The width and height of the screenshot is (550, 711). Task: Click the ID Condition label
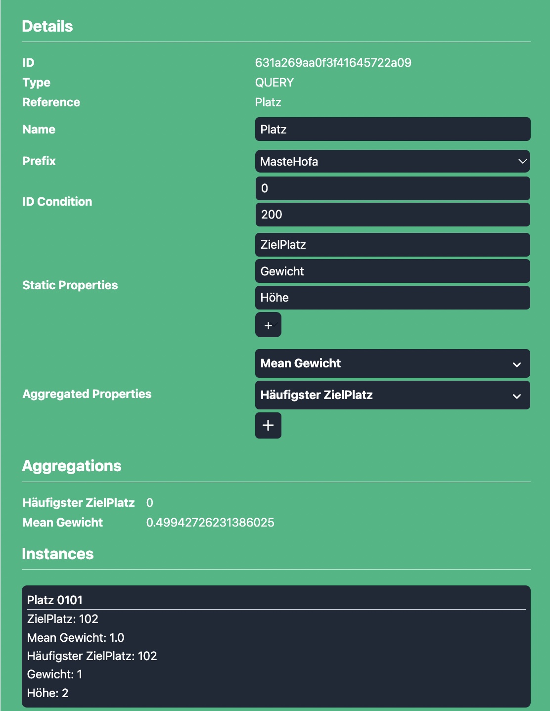click(x=57, y=202)
